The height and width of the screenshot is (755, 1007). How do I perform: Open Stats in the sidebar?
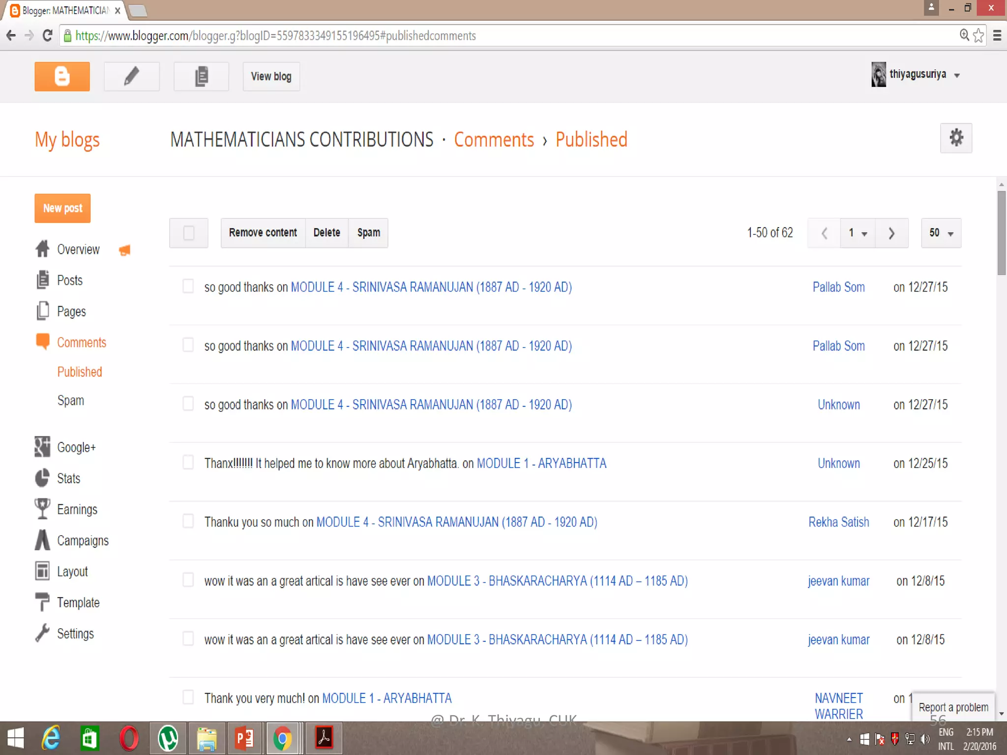(x=68, y=478)
